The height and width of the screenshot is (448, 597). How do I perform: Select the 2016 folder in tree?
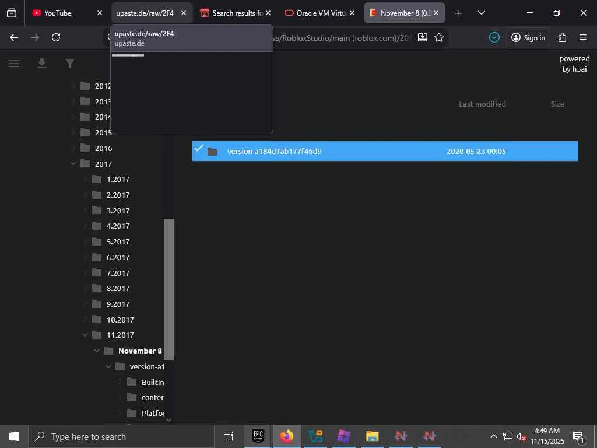[x=103, y=148]
